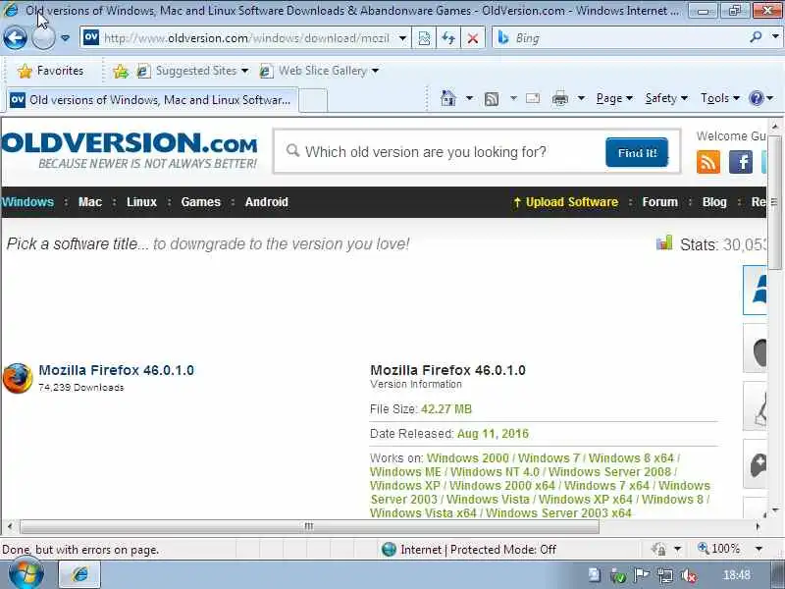785x589 pixels.
Task: Click the Home toolbar icon
Action: pyautogui.click(x=448, y=98)
